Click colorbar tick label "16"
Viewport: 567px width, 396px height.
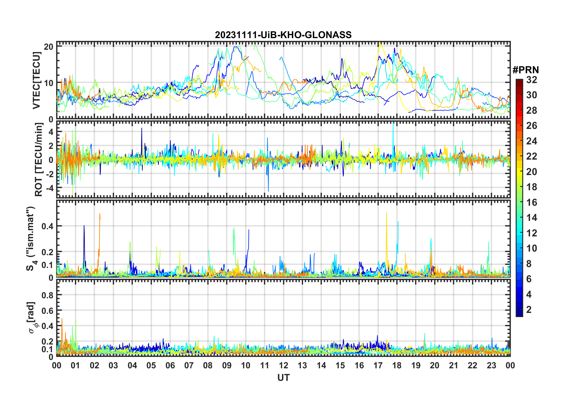[532, 202]
